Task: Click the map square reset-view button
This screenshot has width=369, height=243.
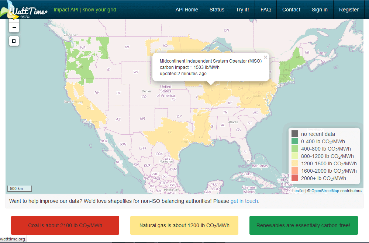Action: coord(14,41)
